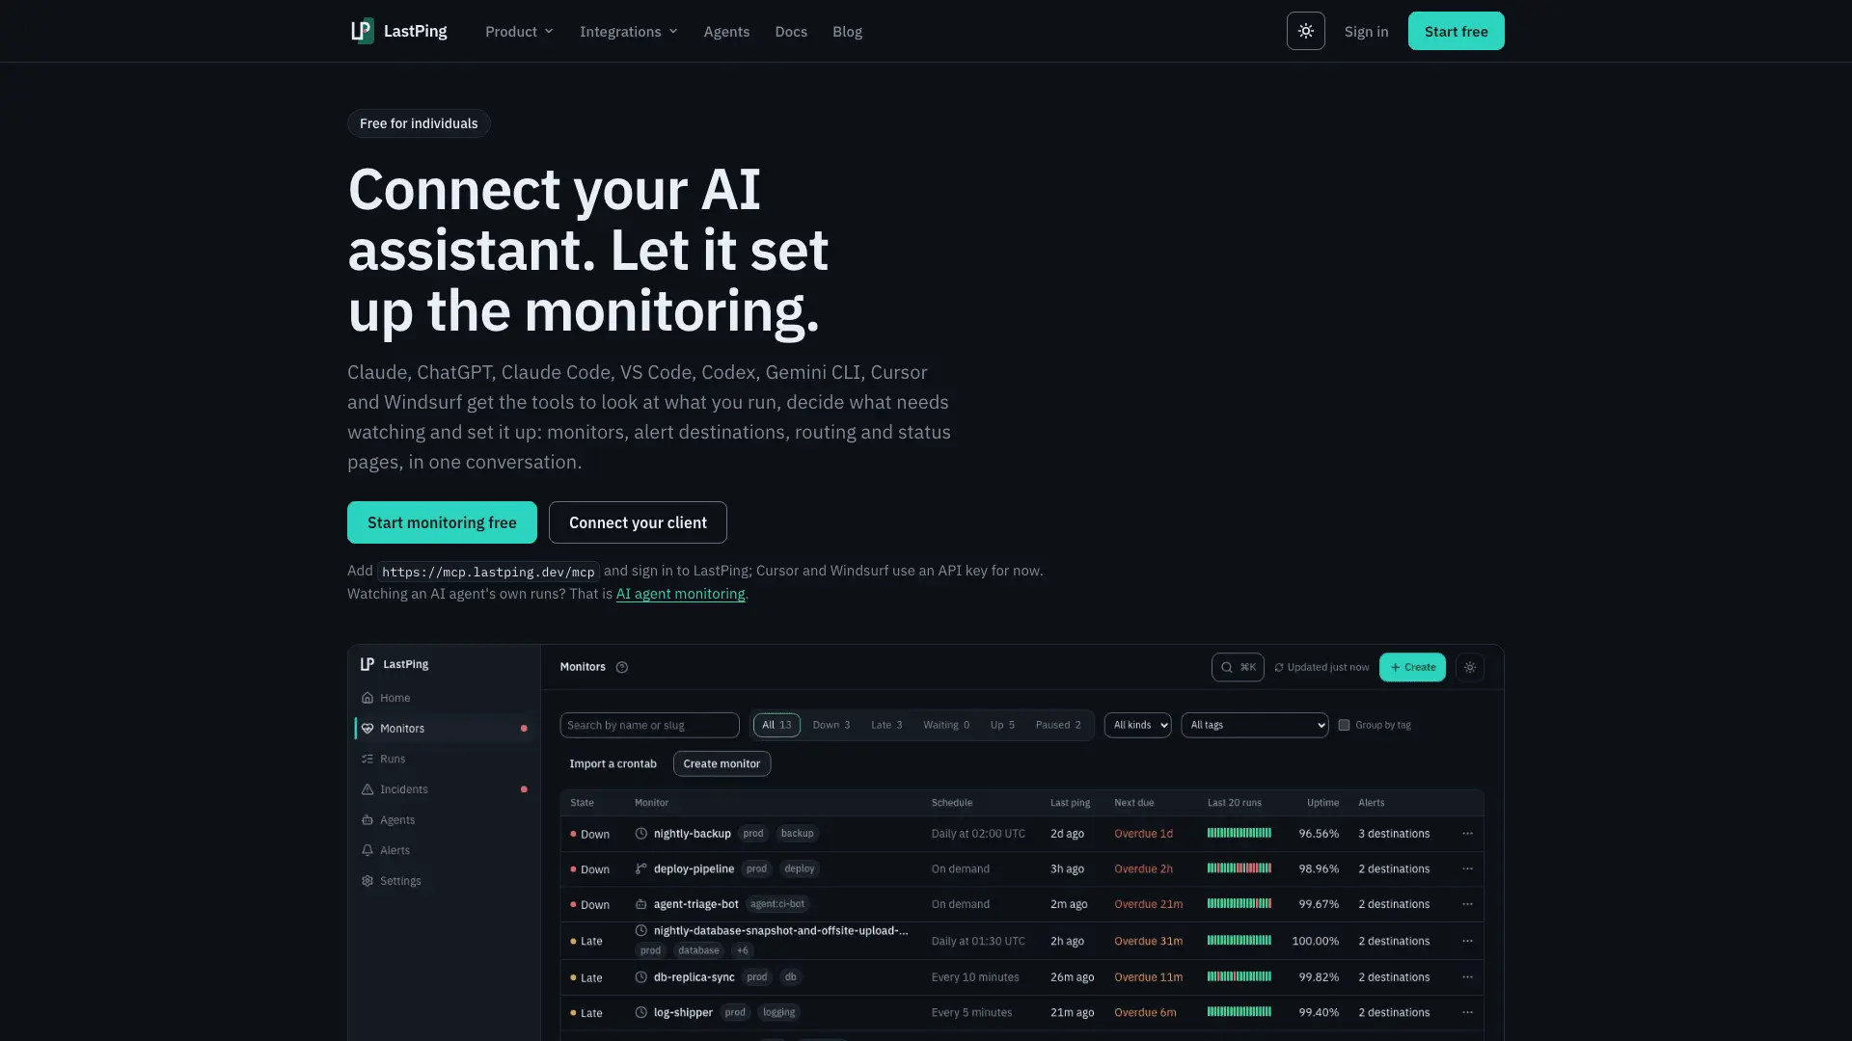Enable the Group by tag checkbox
Viewport: 1852px width, 1041px height.
[1344, 725]
